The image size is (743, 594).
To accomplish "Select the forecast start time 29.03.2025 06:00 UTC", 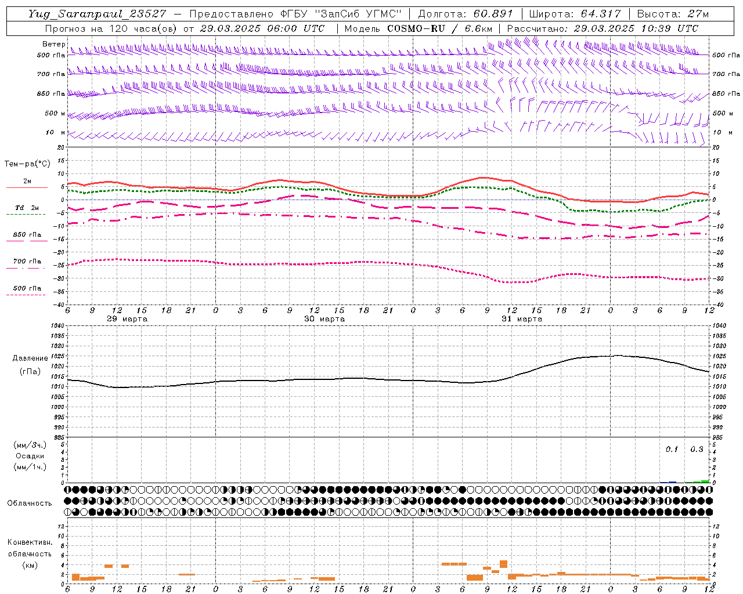I will click(262, 28).
